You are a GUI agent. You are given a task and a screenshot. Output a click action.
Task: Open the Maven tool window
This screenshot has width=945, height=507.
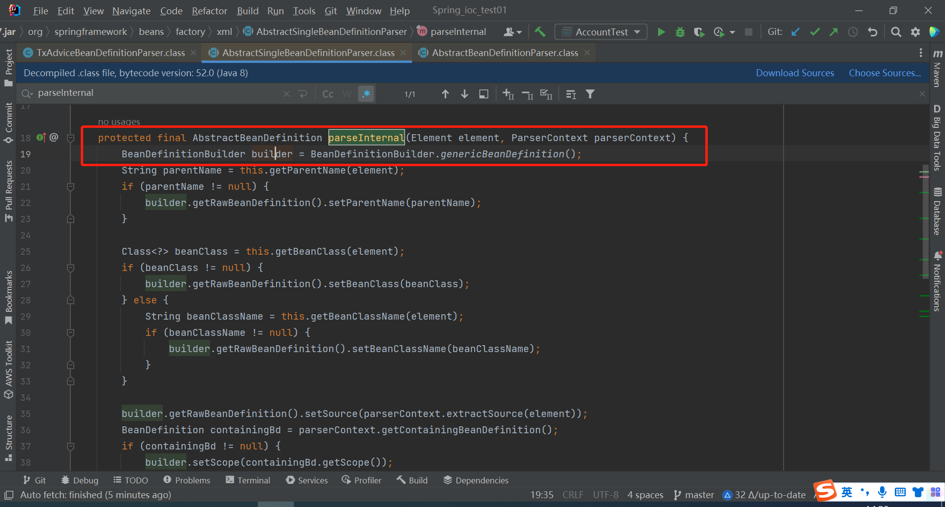(x=938, y=74)
